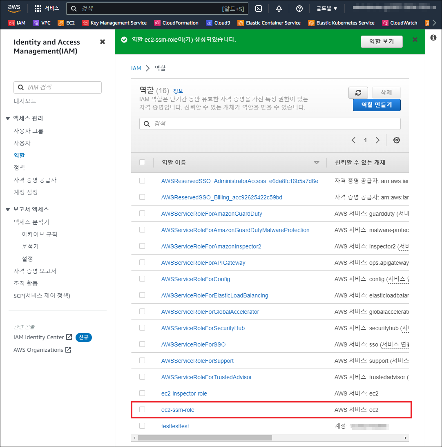Go to next page of roles

(x=377, y=140)
